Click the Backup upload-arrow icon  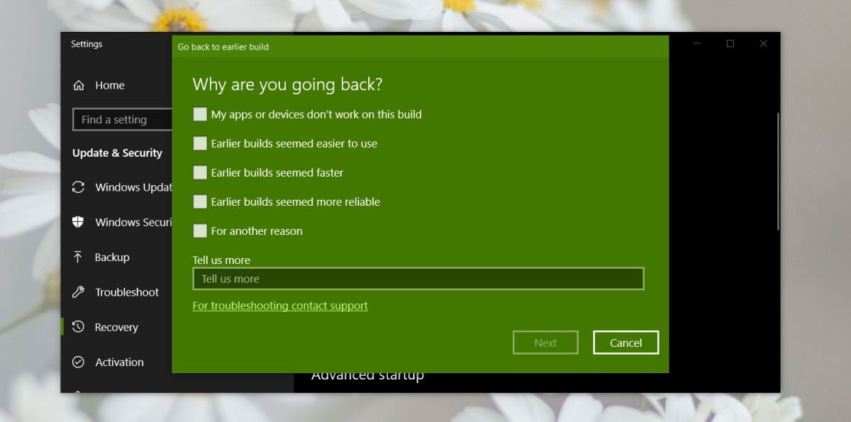click(x=78, y=257)
